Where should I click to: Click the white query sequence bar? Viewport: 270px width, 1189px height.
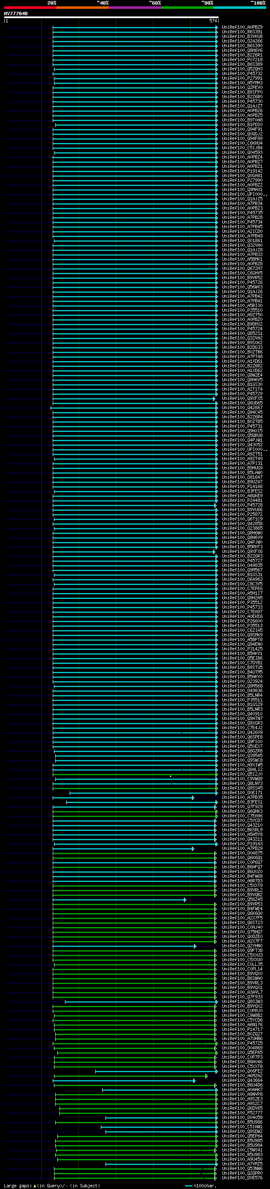pyautogui.click(x=111, y=17)
